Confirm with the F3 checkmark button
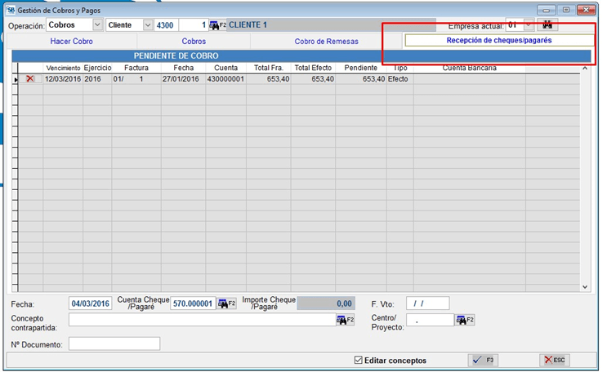This screenshot has height=372, width=607. [x=483, y=360]
